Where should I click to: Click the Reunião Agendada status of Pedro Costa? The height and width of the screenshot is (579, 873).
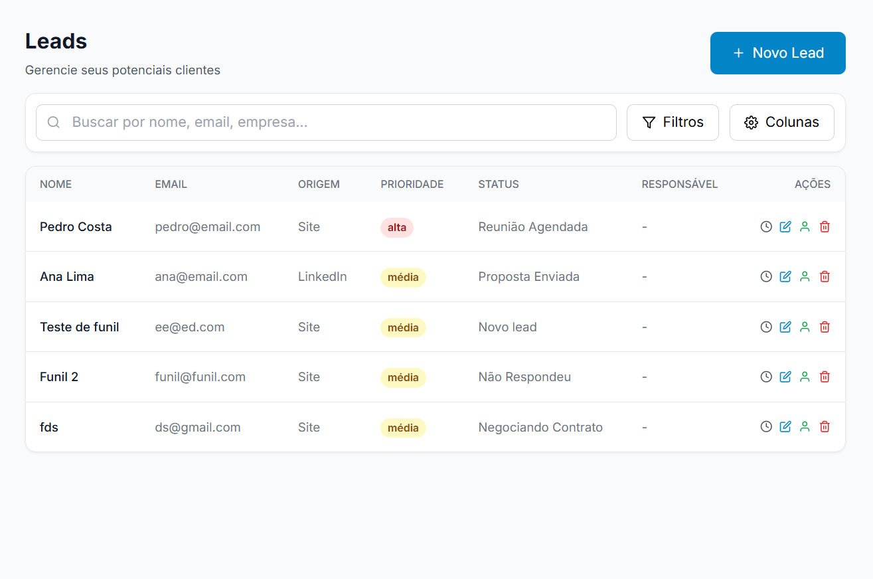tap(532, 226)
